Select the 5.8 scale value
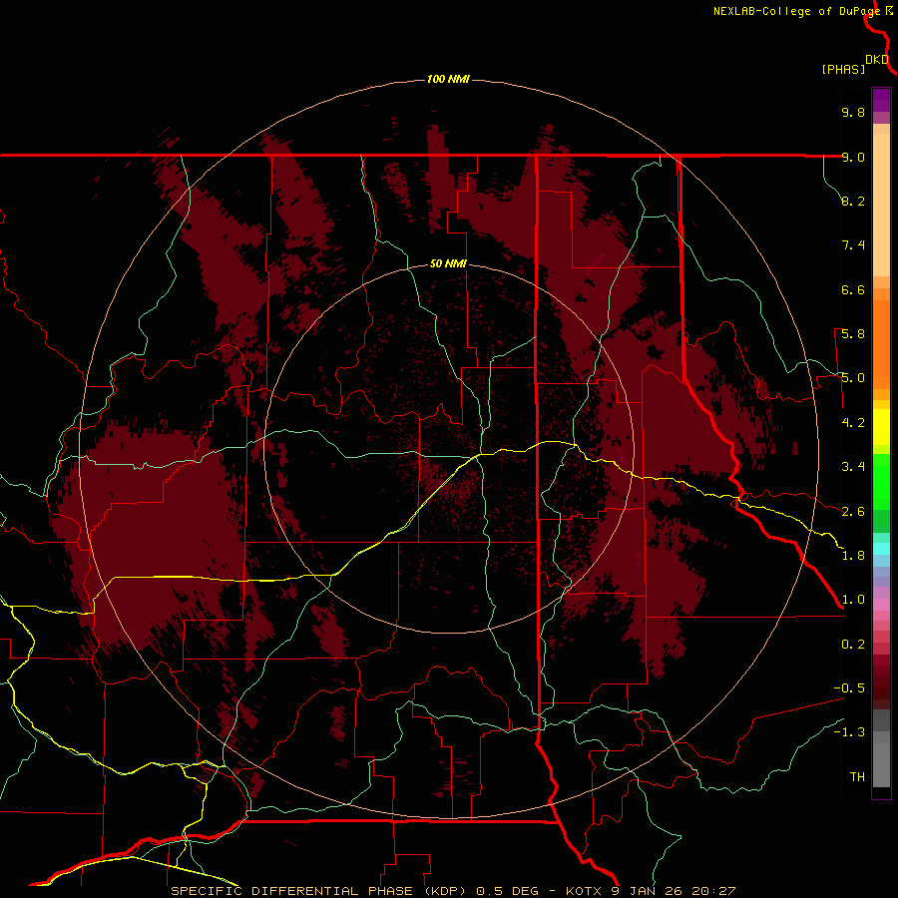This screenshot has height=898, width=898. pyautogui.click(x=853, y=334)
